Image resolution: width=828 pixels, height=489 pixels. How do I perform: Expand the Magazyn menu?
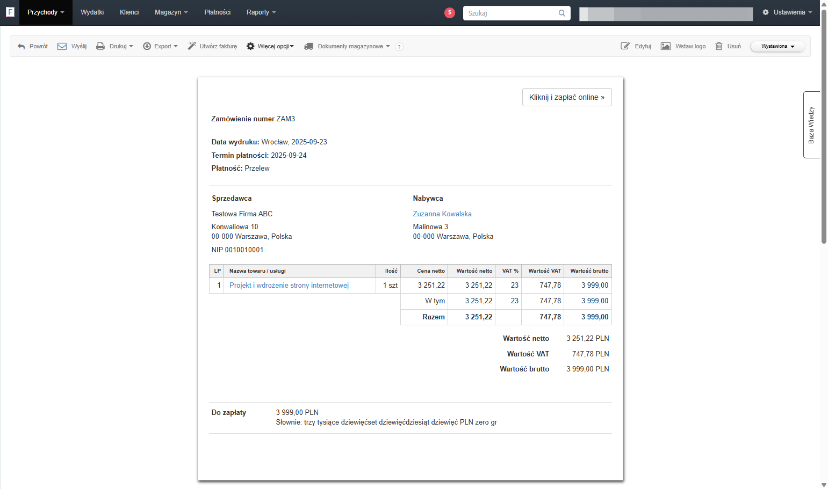coord(171,12)
